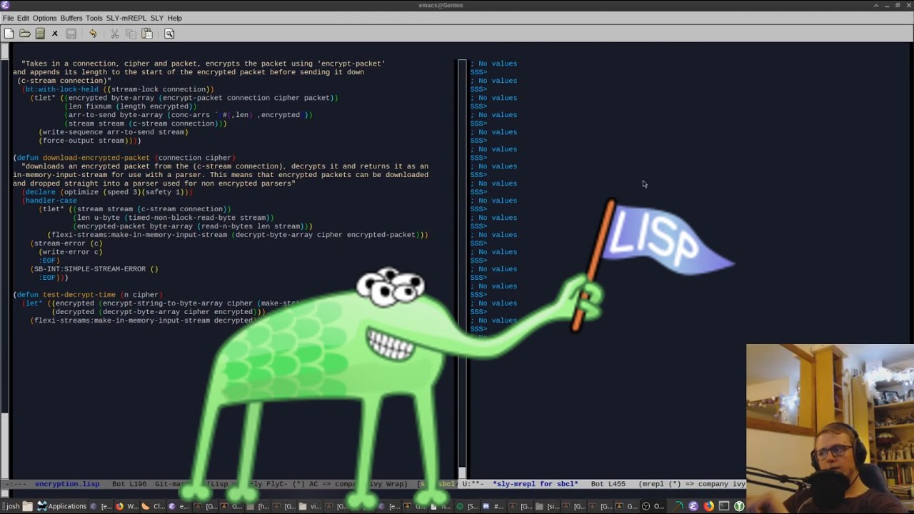Open the terminal emulator from the system tray
The image size is (914, 514).
coord(723,506)
